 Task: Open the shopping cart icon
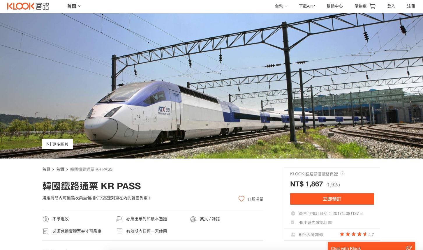pos(372,6)
